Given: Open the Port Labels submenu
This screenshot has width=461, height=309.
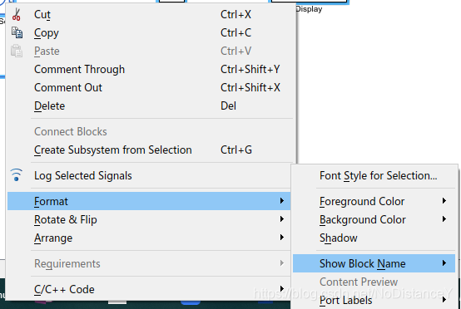Looking at the screenshot, I should point(374,300).
